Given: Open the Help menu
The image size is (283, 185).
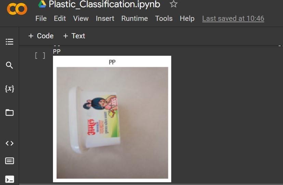Looking at the screenshot, I should tap(187, 18).
